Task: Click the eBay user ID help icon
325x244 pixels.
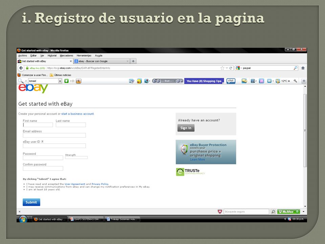Action: click(42, 142)
